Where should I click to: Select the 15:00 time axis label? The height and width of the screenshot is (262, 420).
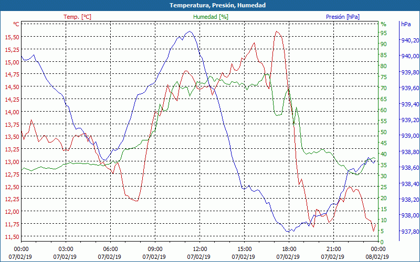coord(244,249)
